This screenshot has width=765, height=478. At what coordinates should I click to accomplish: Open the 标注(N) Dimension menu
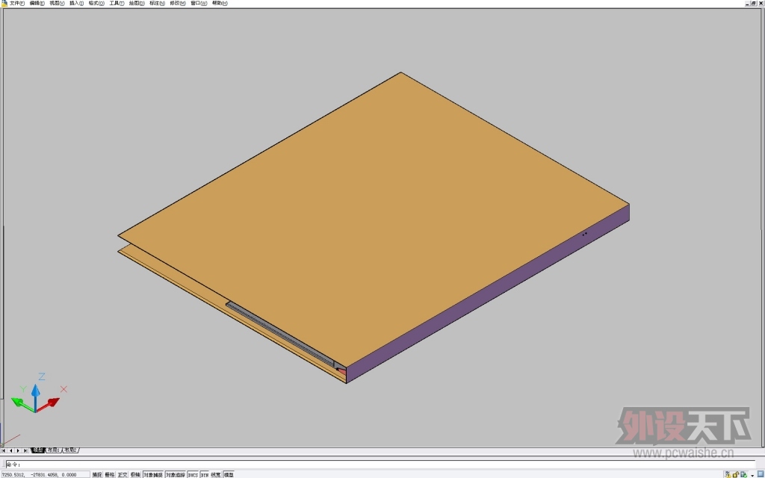[x=157, y=3]
